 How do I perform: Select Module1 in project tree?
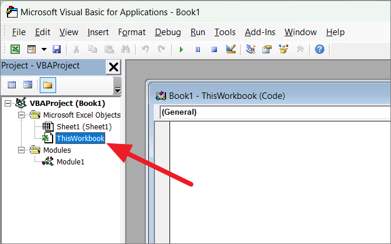click(x=71, y=162)
